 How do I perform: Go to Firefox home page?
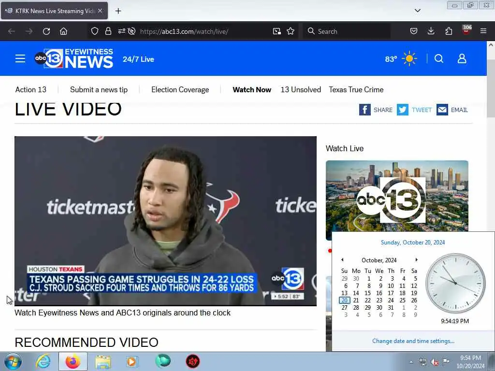63,31
